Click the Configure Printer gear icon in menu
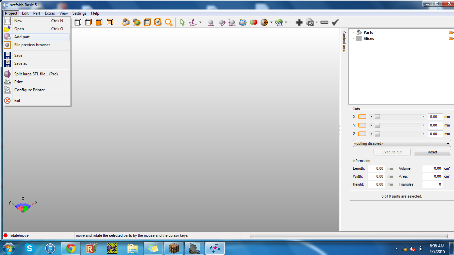The height and width of the screenshot is (255, 454). click(x=7, y=90)
